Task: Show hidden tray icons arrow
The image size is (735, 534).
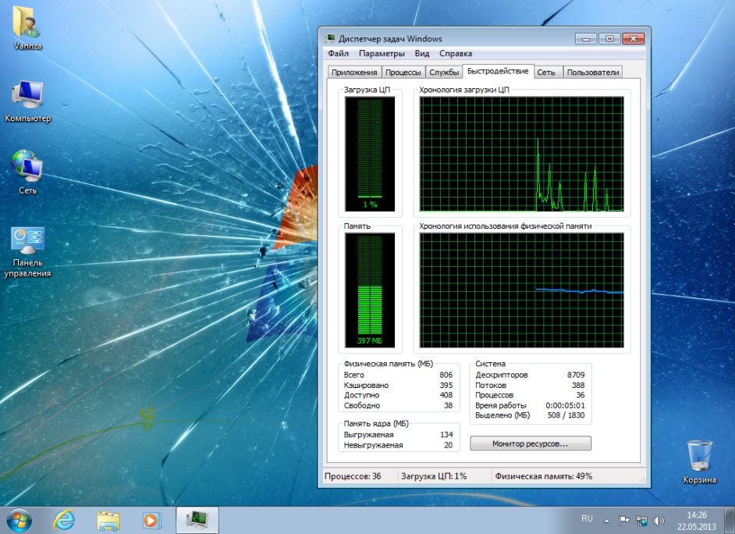Action: (606, 521)
